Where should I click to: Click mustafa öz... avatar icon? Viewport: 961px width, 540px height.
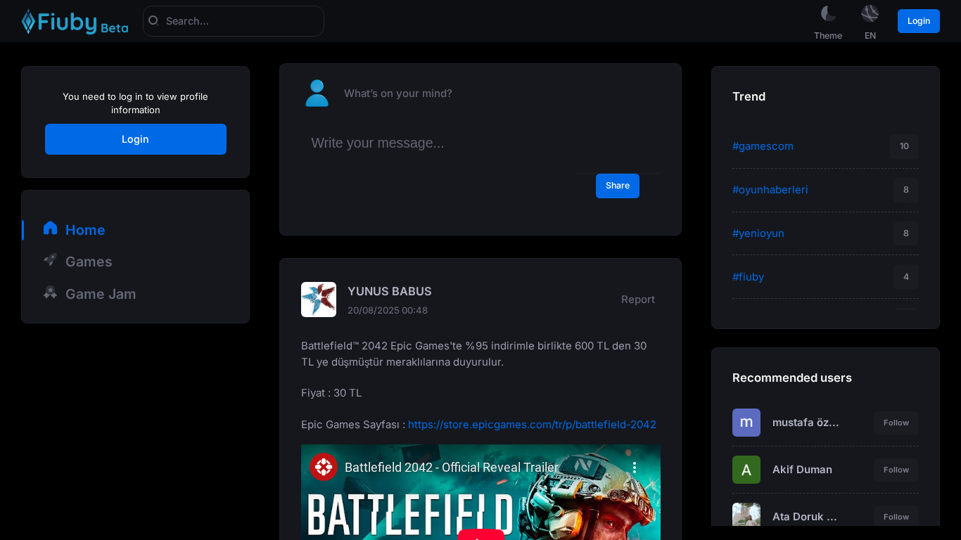click(746, 423)
